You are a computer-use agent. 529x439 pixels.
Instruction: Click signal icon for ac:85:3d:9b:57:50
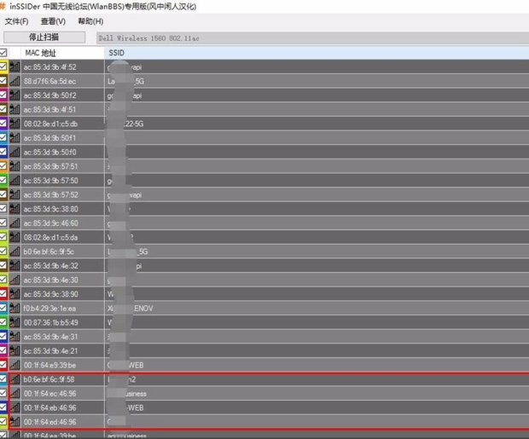coord(15,181)
